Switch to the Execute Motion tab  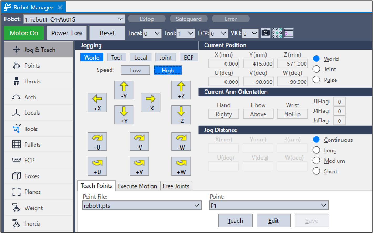(137, 186)
